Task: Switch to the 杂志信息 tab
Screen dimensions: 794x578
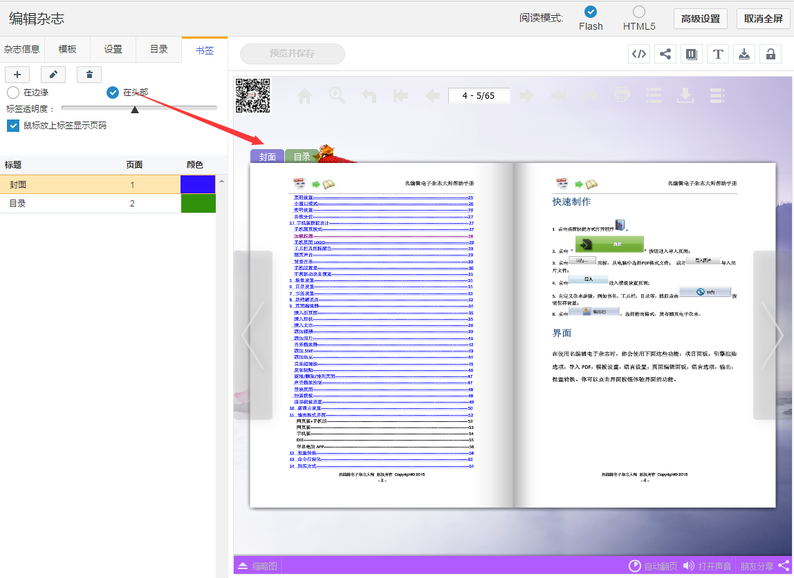Action: click(x=21, y=50)
